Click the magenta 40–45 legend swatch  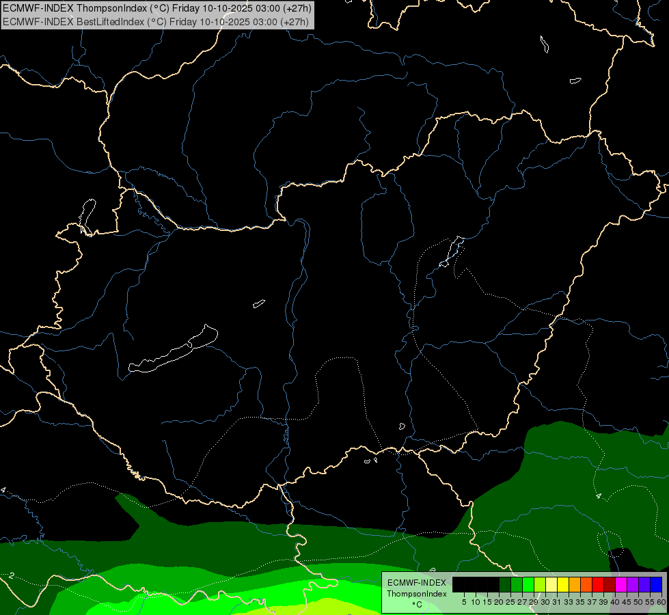tap(621, 585)
